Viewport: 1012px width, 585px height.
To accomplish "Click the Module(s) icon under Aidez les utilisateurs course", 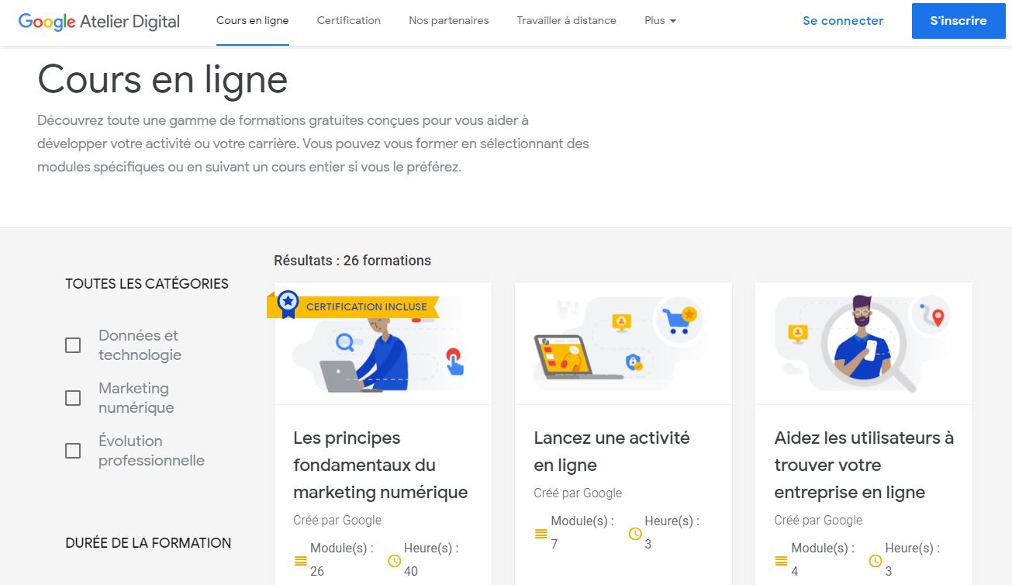I will (781, 560).
